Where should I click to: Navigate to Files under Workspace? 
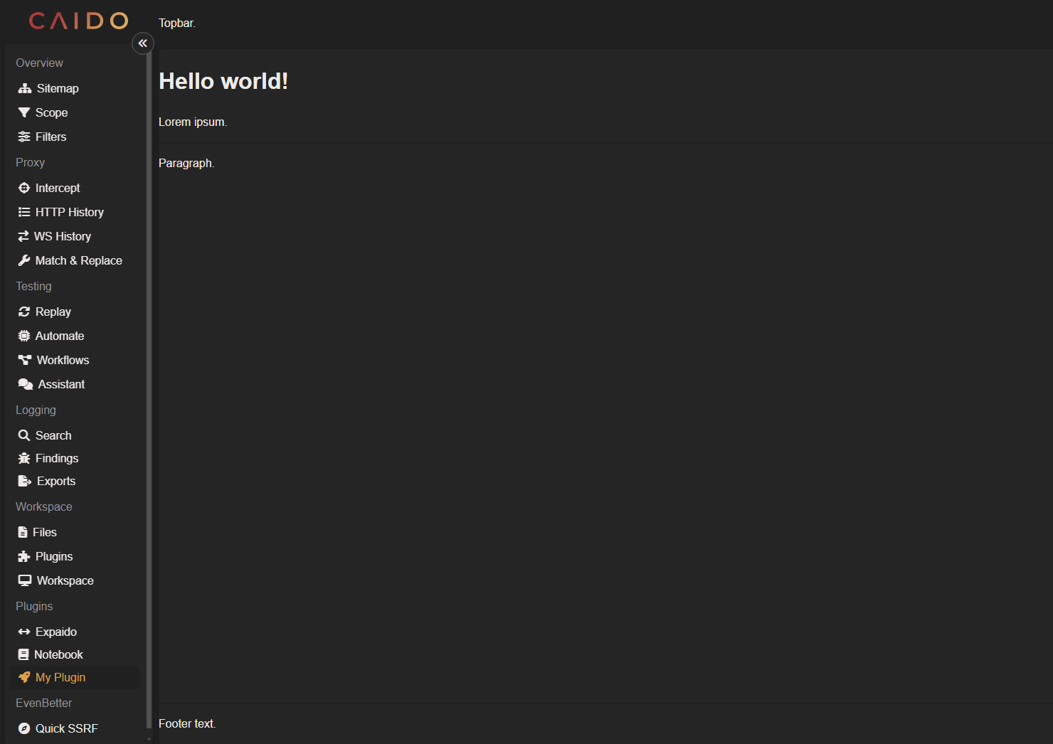(x=44, y=532)
